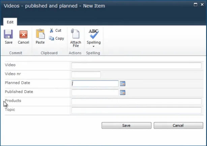Expand the Spelling dropdown arrow

pyautogui.click(x=94, y=47)
